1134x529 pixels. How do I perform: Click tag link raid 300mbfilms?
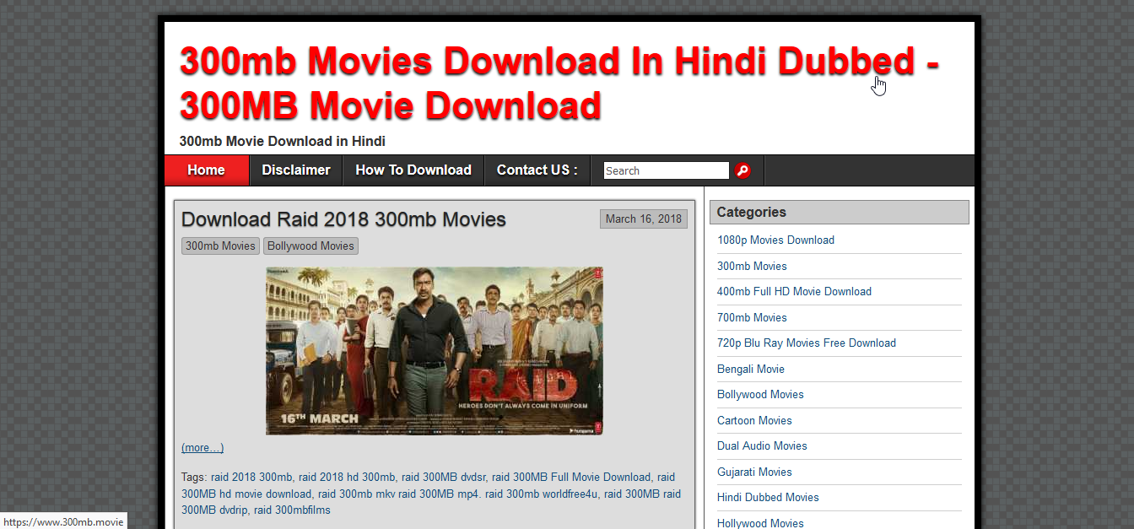[292, 510]
